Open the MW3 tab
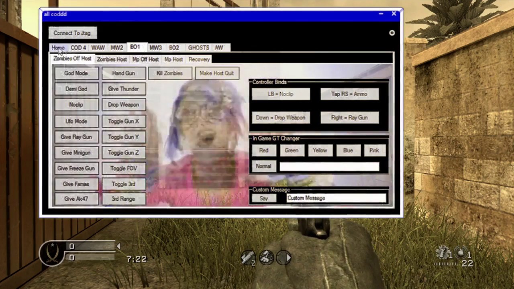Viewport: 514px width, 289px height. click(156, 48)
